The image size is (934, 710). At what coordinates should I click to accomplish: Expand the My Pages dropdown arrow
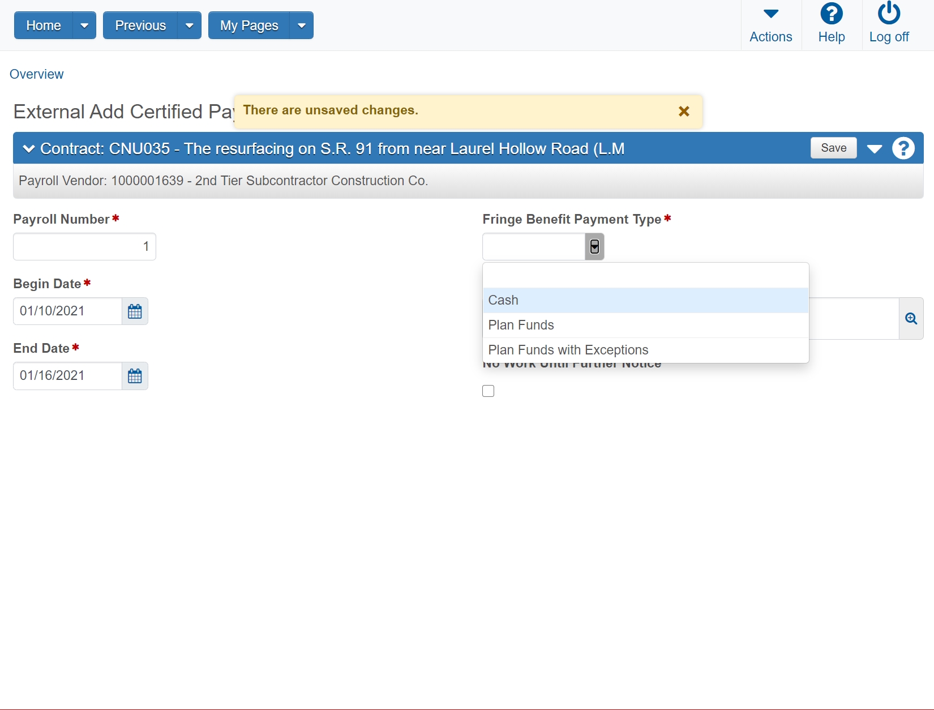(302, 25)
